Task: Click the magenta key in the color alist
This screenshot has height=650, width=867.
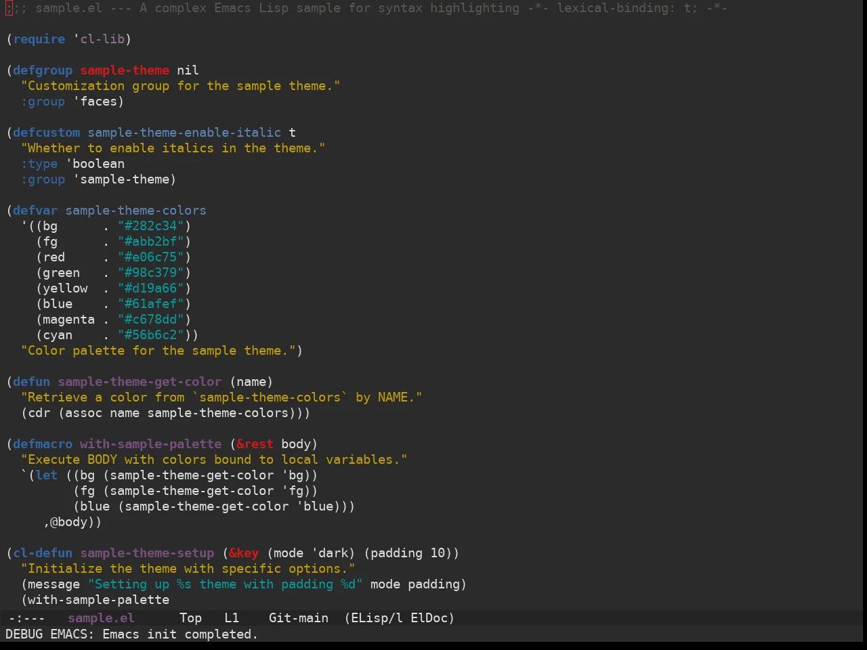Action: (x=69, y=320)
